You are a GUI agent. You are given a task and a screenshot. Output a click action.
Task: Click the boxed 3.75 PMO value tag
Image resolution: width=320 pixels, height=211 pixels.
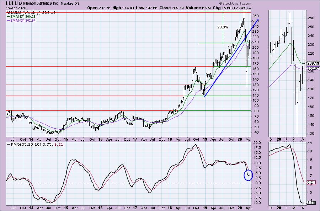click(x=311, y=202)
